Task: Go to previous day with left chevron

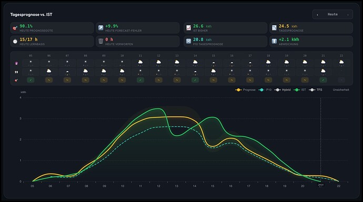Action: pyautogui.click(x=317, y=15)
